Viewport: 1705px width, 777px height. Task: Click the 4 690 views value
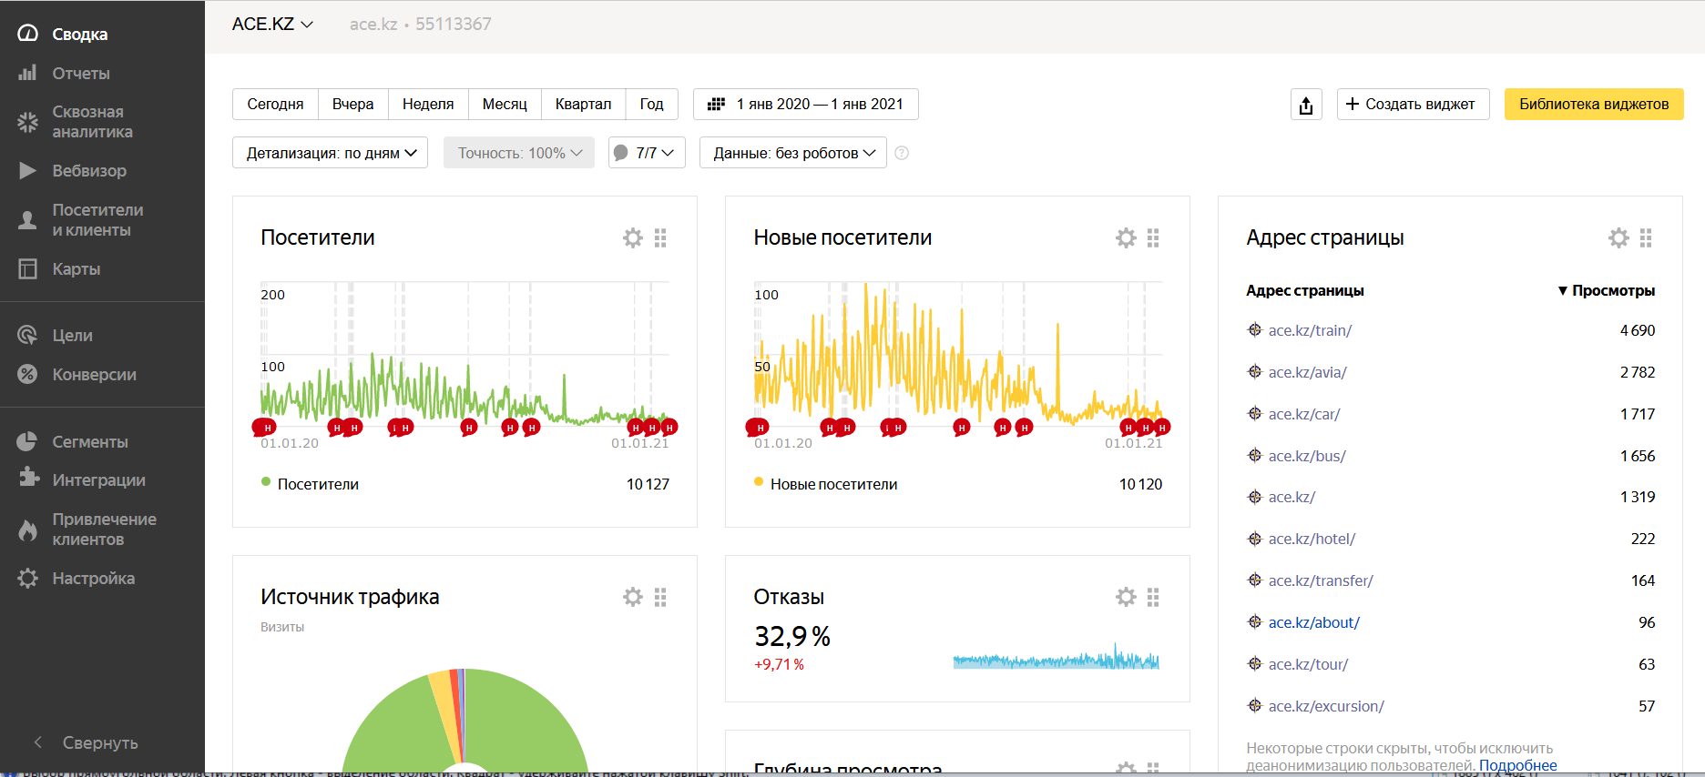click(x=1637, y=330)
